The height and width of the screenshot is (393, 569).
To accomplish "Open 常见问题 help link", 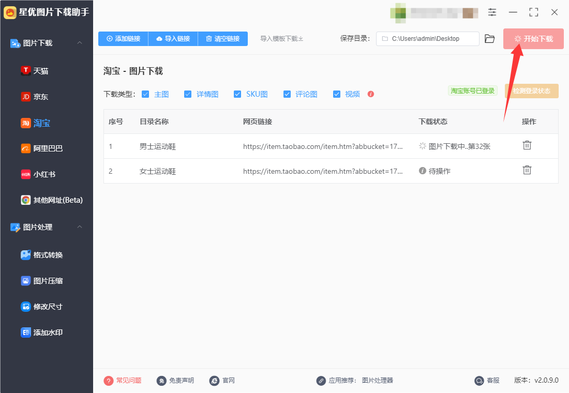I will tap(123, 380).
